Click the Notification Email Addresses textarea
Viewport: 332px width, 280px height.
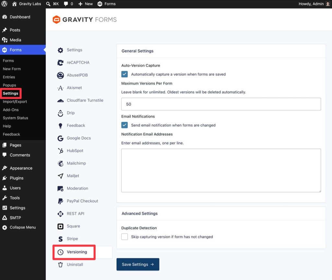click(x=221, y=170)
